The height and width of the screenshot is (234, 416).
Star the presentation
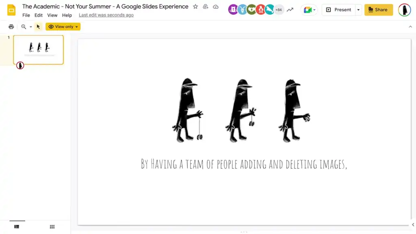pos(195,6)
